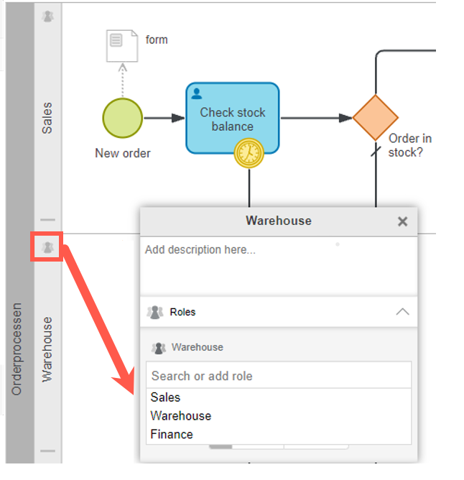
Task: Click the yellow timer clock icon
Action: 249,152
